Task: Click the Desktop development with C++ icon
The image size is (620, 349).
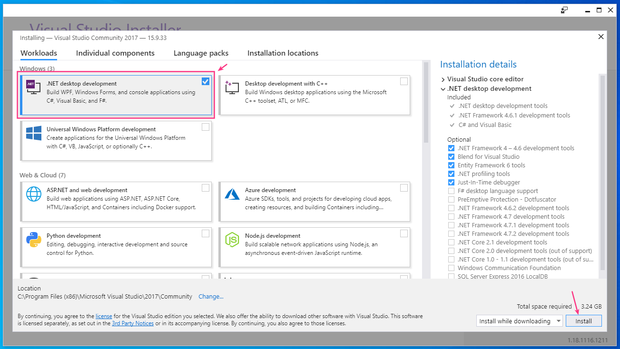Action: (232, 87)
